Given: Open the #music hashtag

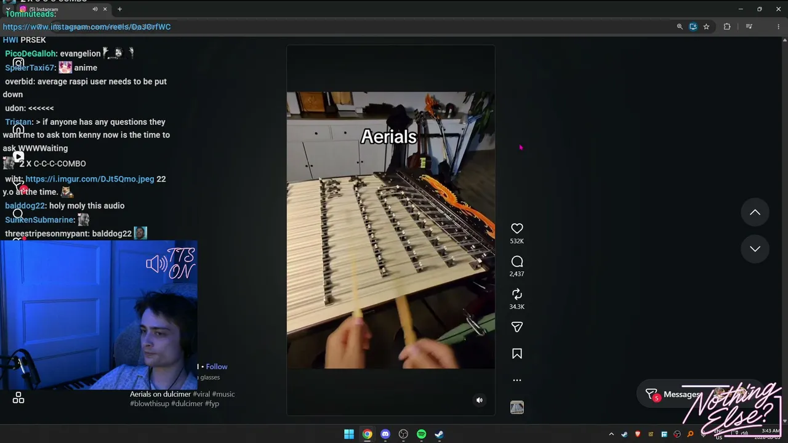Looking at the screenshot, I should pos(223,394).
